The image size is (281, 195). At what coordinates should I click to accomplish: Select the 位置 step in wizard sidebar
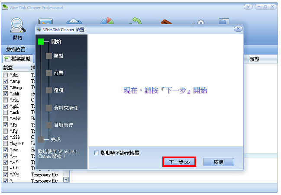pos(55,73)
